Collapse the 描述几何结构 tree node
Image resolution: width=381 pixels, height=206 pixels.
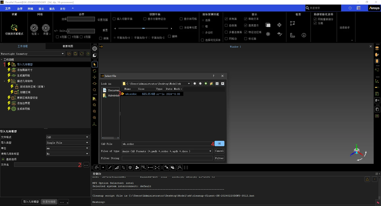[x=4, y=81]
